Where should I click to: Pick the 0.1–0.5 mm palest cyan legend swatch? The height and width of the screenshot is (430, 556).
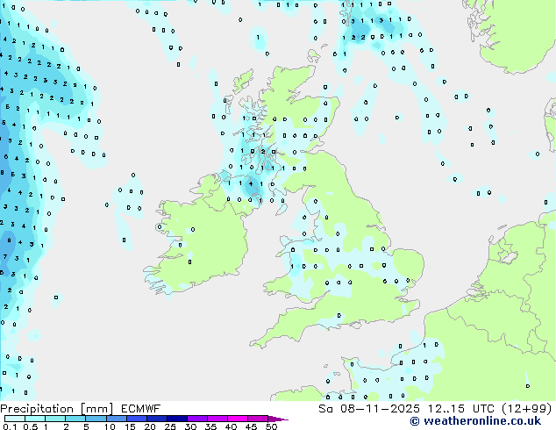tap(15, 419)
